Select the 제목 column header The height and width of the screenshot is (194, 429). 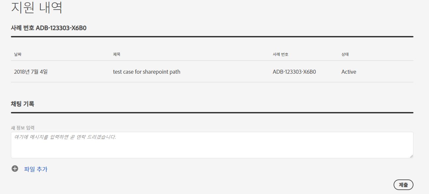point(117,54)
